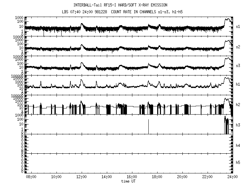
Task: Click the h4 channel label
Action: (238, 146)
